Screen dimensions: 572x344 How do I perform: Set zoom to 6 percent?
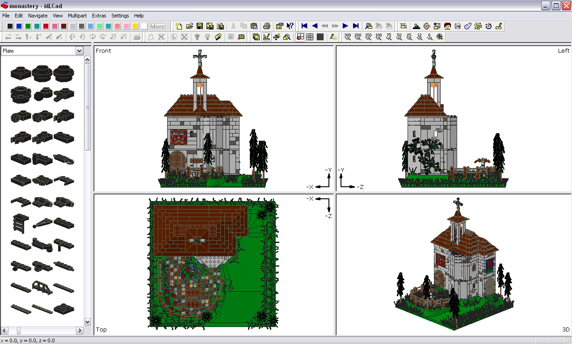tap(430, 37)
